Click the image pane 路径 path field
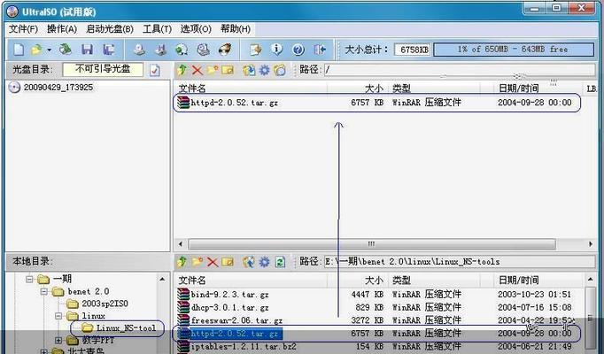This screenshot has height=354, width=604. pyautogui.click(x=459, y=70)
